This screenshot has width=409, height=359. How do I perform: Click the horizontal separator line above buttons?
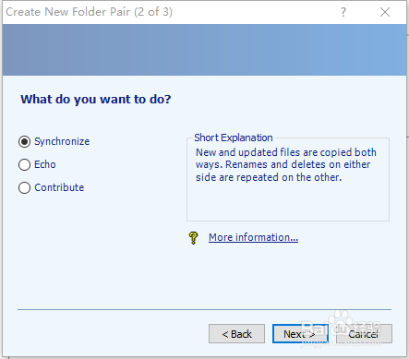click(x=204, y=309)
